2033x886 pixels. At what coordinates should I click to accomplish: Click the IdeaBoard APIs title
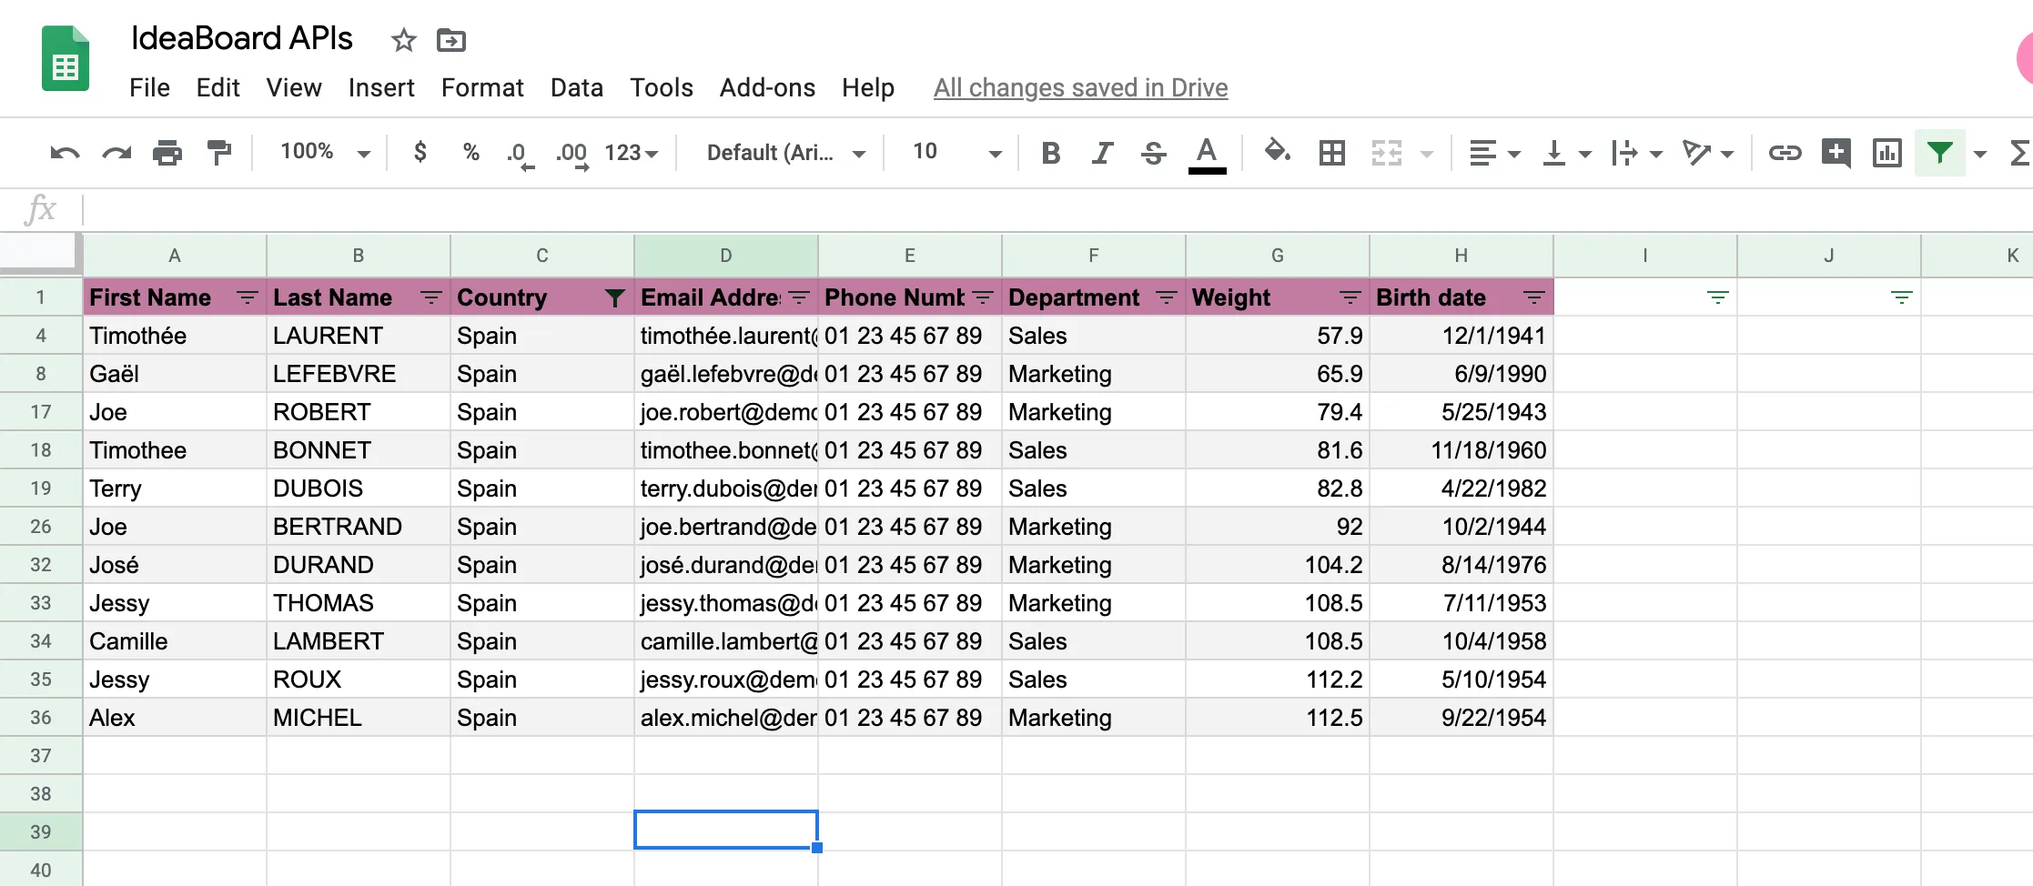pyautogui.click(x=242, y=38)
